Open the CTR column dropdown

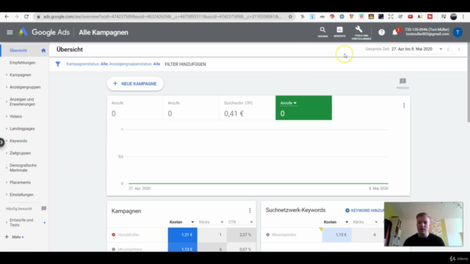(x=251, y=222)
